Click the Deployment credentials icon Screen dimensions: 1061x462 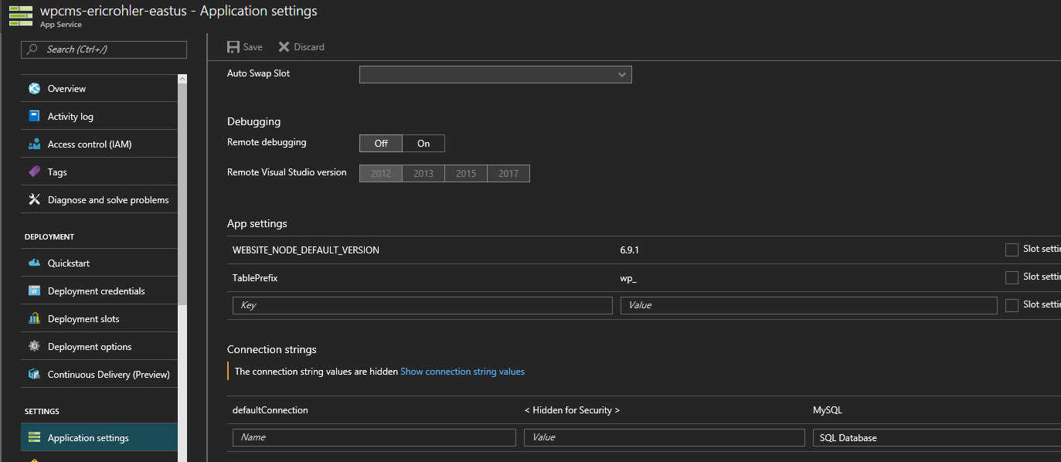(x=34, y=291)
